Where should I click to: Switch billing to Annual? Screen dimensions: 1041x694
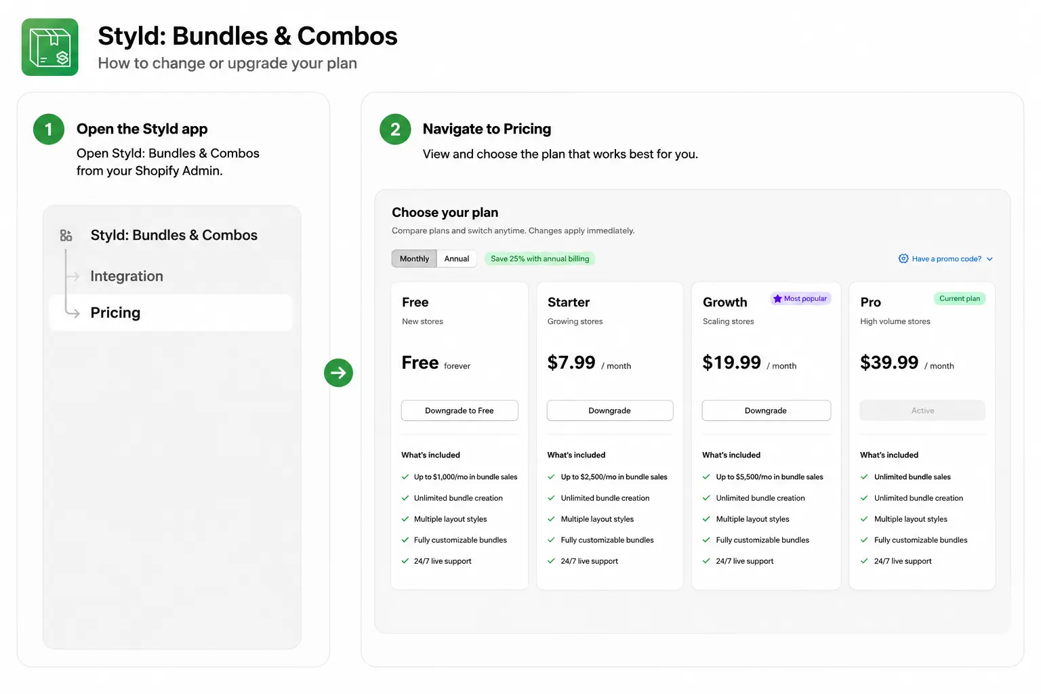(x=457, y=259)
